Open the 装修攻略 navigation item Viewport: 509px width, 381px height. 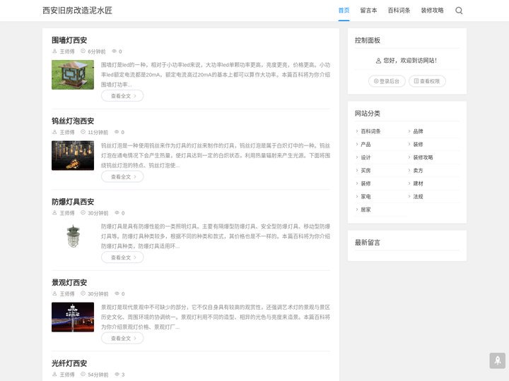click(x=432, y=11)
